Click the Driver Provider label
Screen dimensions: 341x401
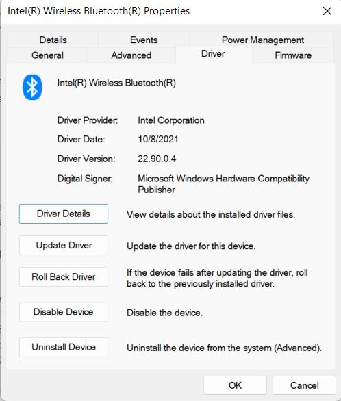[88, 120]
